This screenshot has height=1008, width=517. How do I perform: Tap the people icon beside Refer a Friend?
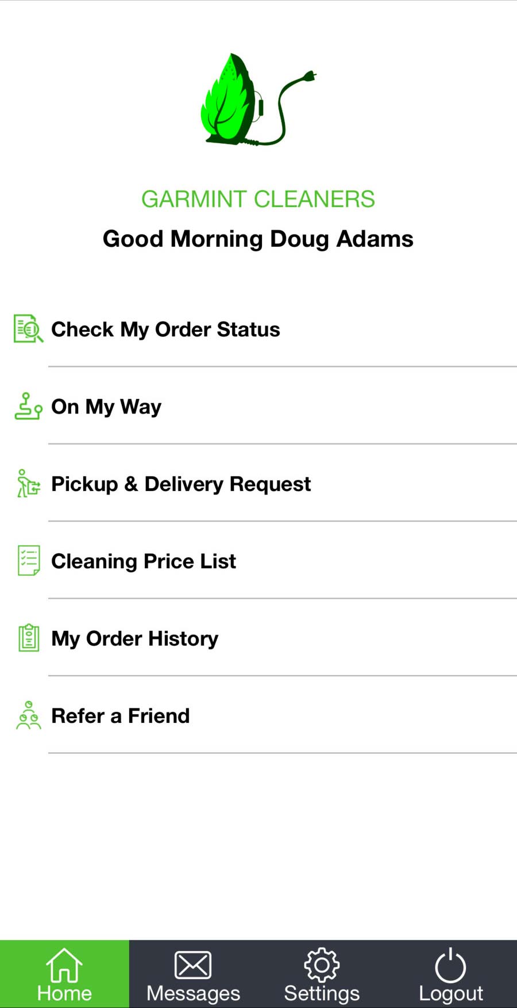tap(28, 715)
